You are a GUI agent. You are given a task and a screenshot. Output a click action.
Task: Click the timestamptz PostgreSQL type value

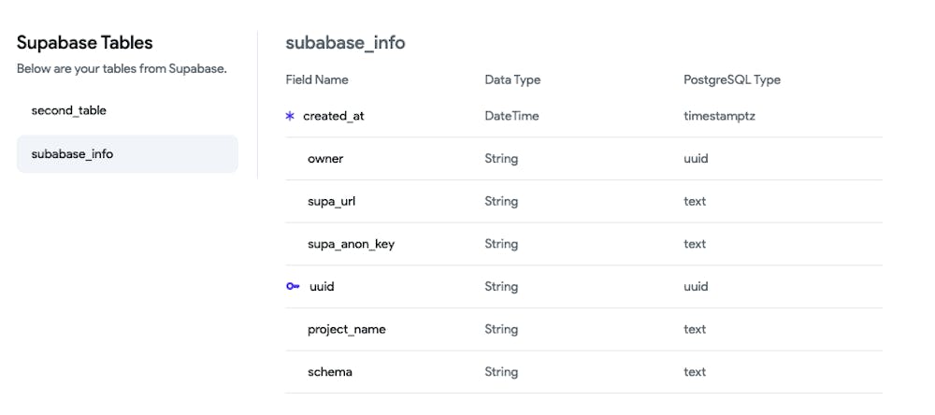719,116
